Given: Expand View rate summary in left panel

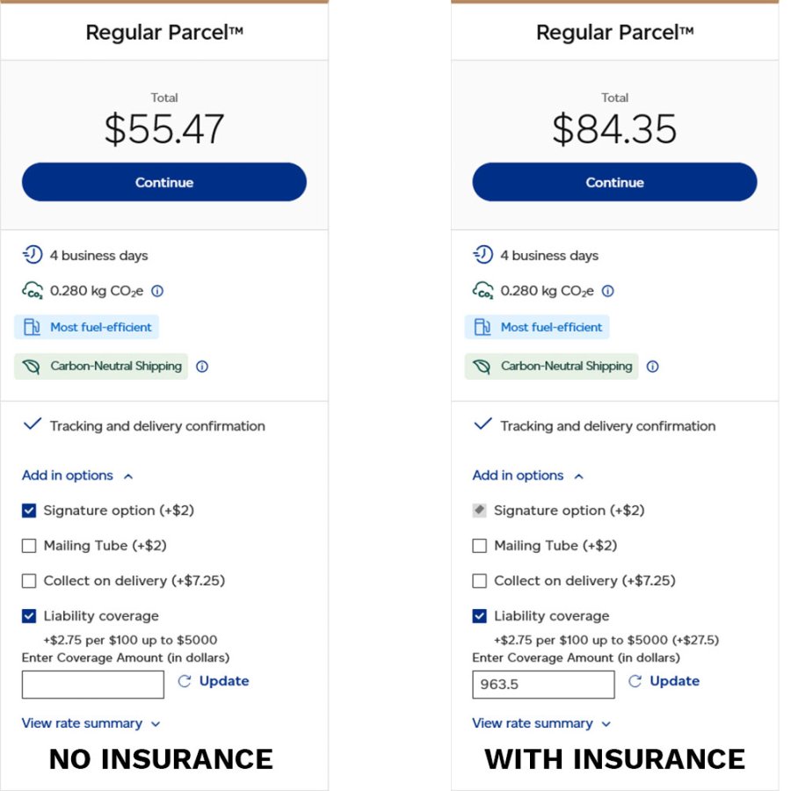Looking at the screenshot, I should (91, 723).
